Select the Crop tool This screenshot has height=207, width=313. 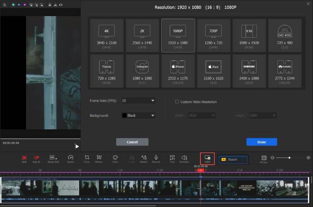[x=87, y=158]
